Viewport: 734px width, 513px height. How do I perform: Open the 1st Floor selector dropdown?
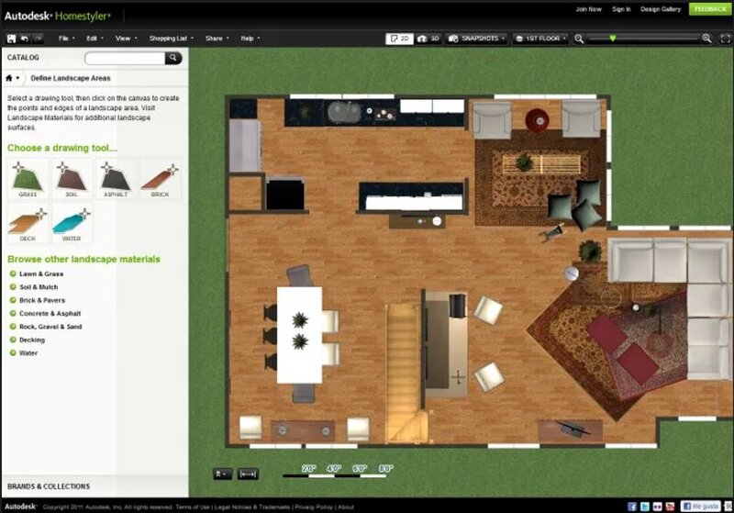541,39
